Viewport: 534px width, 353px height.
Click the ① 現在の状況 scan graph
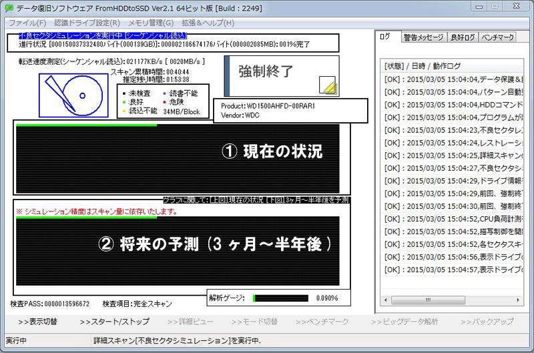[177, 157]
